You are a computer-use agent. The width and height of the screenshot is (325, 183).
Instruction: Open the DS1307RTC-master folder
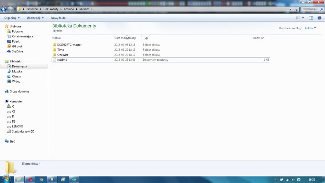[69, 45]
